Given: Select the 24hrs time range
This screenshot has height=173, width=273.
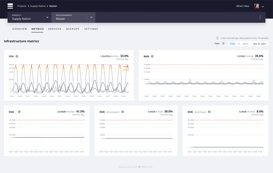Looking at the screenshot, I should click(x=245, y=44).
